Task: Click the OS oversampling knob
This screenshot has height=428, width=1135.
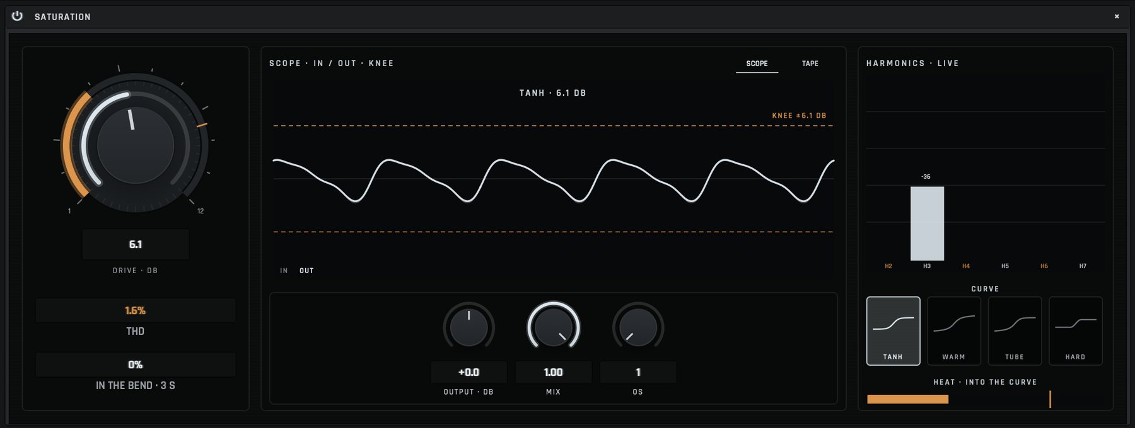Action: pos(638,326)
